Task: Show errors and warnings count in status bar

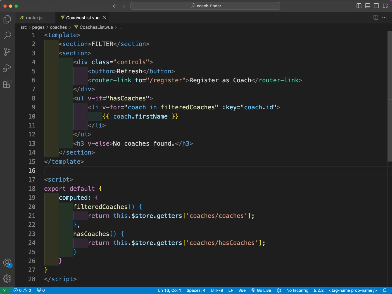Action: coord(22,290)
